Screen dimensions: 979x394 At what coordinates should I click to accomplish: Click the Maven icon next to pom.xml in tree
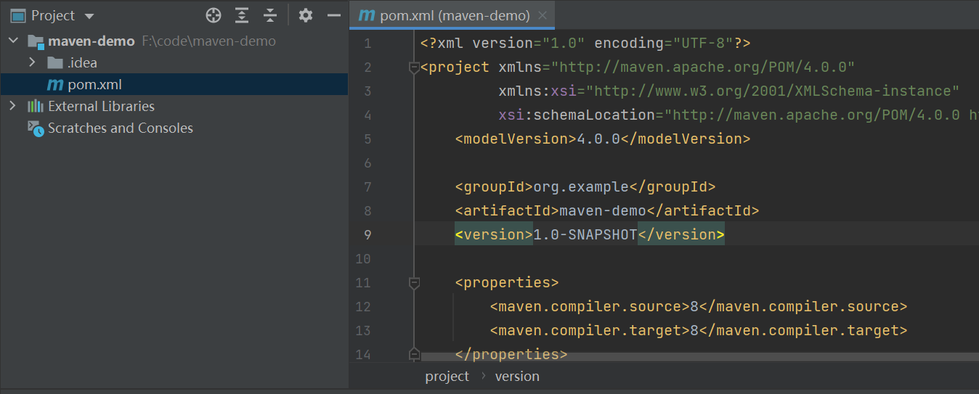coord(55,85)
